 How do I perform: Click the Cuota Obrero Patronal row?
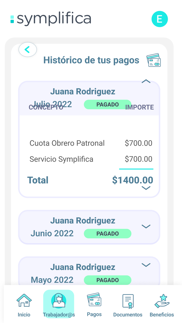[67, 143]
